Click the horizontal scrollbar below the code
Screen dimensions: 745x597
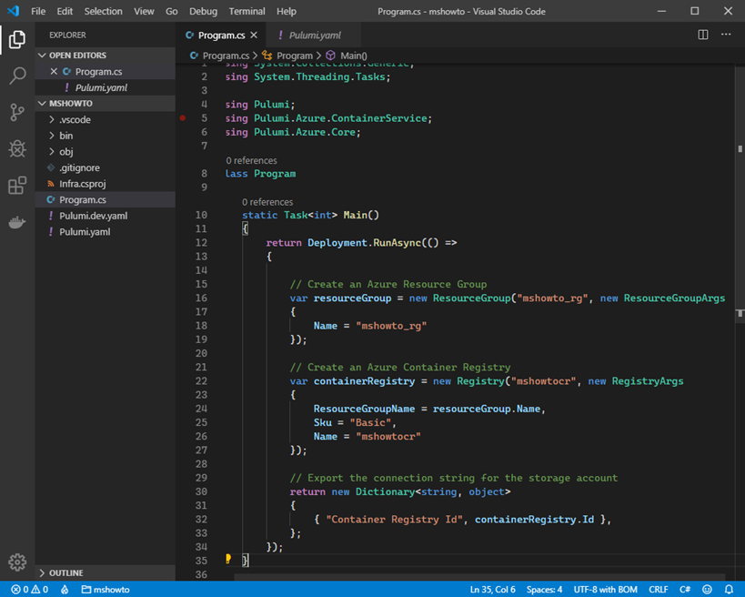480,577
